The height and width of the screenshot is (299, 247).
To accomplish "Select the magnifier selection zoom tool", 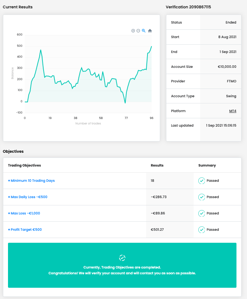I will pos(144,31).
